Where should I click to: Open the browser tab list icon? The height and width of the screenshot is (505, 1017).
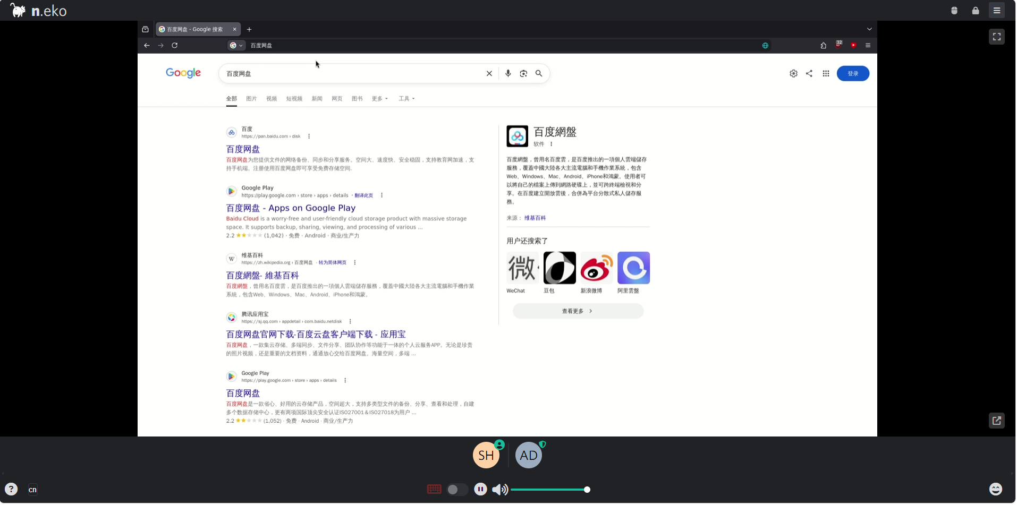point(145,29)
